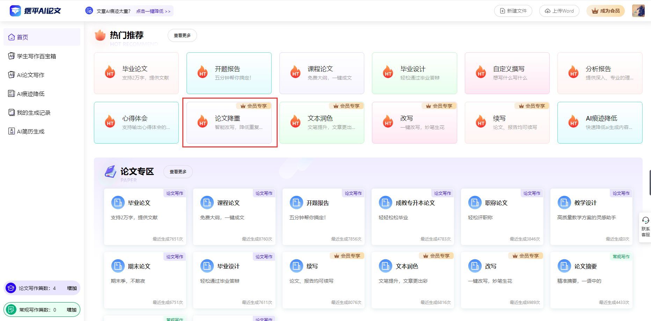Click document icon on 续写 in 论文专区
651x321 pixels.
296,266
